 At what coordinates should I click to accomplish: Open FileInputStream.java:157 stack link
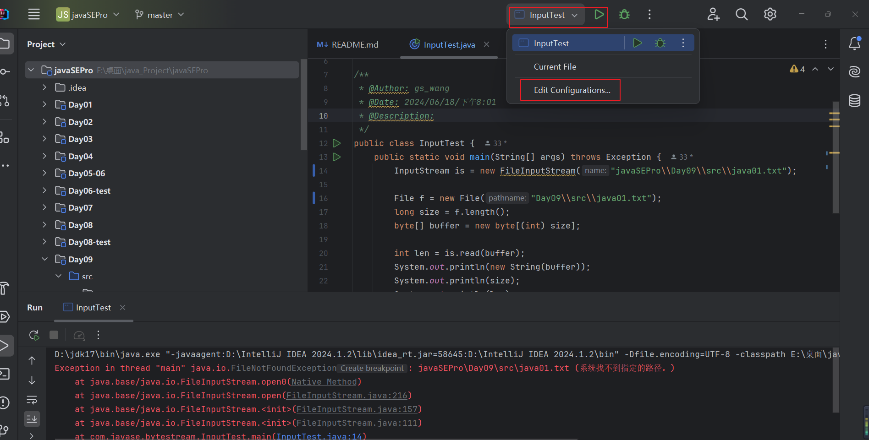[x=357, y=409]
